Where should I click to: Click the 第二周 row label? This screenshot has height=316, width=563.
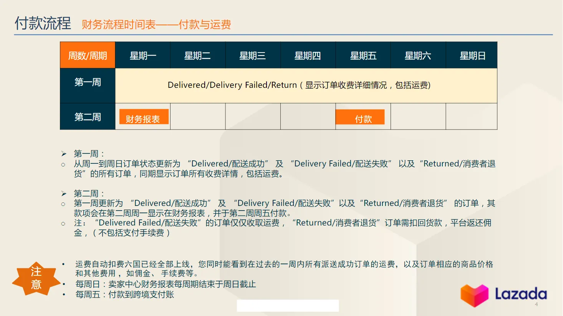point(87,117)
